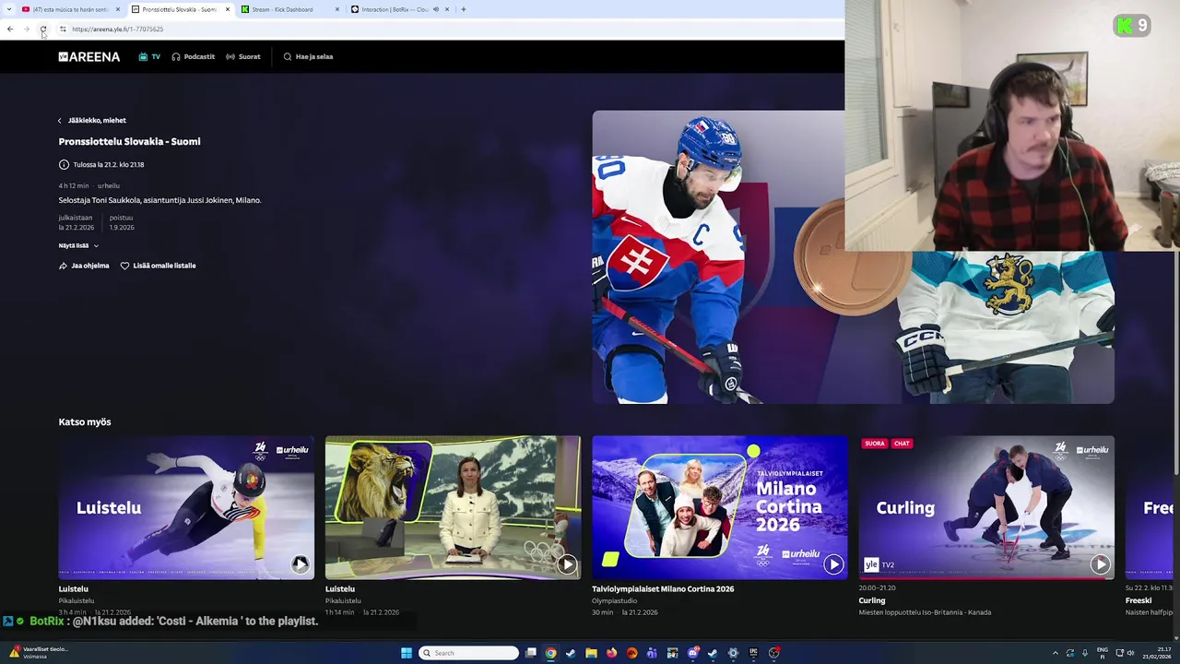1180x664 pixels.
Task: Open File Explorer from the taskbar
Action: [x=591, y=653]
